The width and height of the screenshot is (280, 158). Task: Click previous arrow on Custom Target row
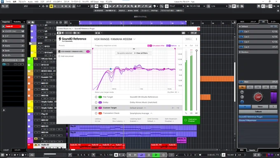[173, 108]
